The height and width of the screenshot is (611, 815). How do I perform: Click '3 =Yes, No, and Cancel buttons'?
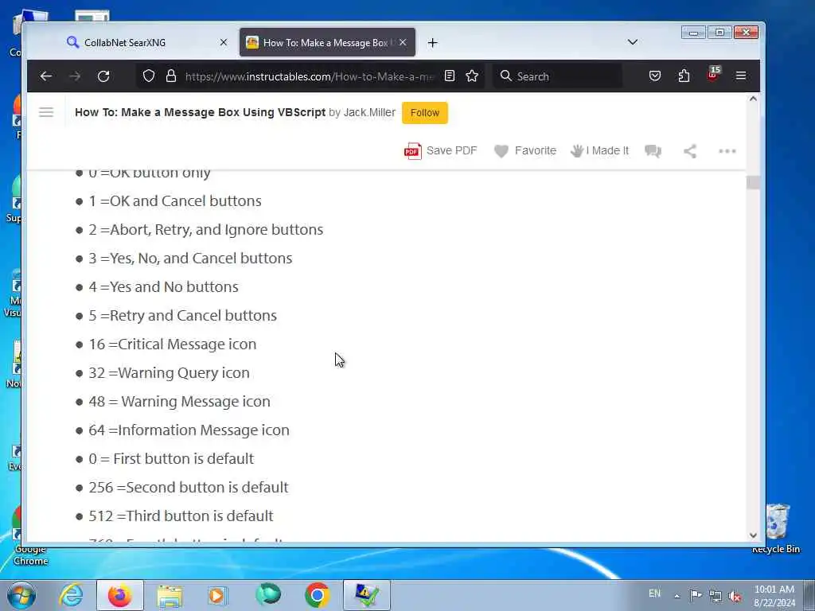[x=190, y=259]
